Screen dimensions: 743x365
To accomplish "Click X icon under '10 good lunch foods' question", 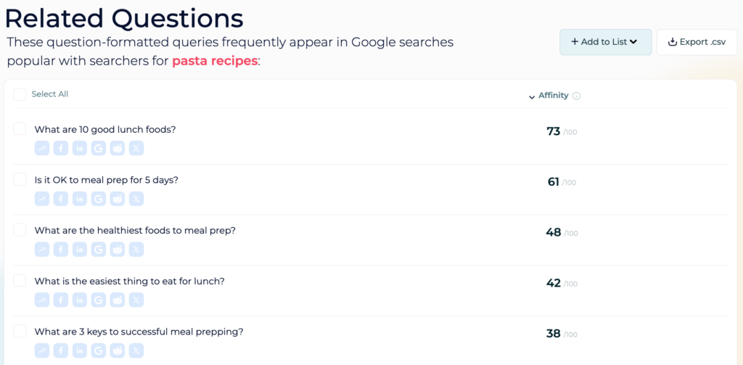I will 136,148.
